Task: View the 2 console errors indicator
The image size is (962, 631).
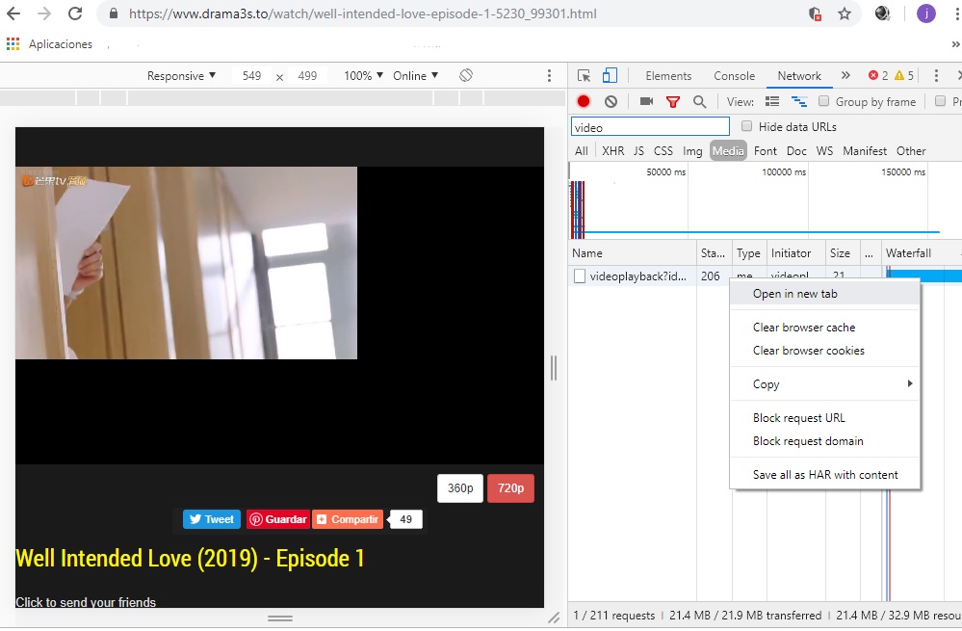Action: pos(878,75)
